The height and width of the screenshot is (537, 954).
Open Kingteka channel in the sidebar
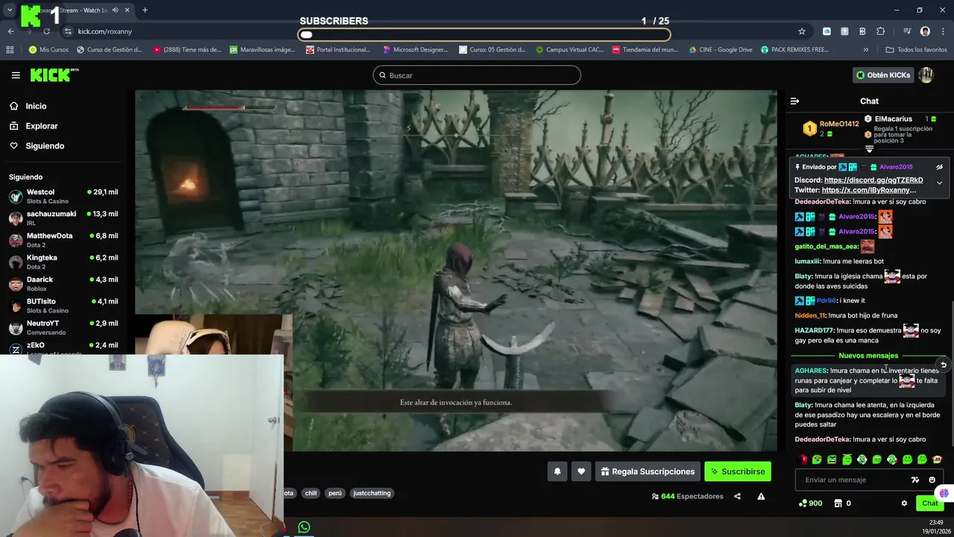[x=63, y=261]
